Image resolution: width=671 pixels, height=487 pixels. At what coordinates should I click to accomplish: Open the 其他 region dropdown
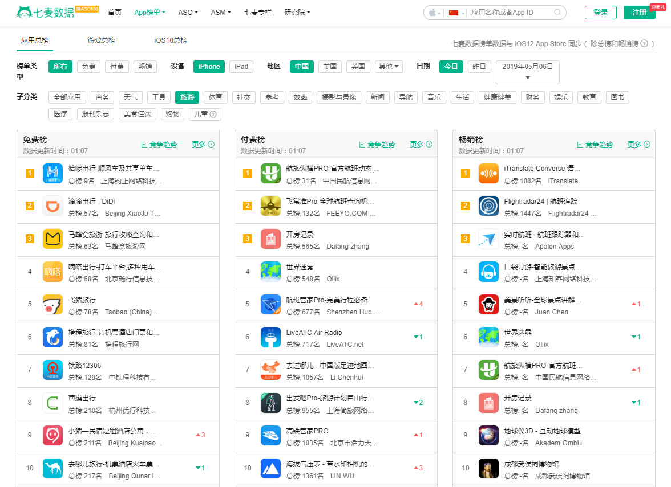click(x=389, y=67)
